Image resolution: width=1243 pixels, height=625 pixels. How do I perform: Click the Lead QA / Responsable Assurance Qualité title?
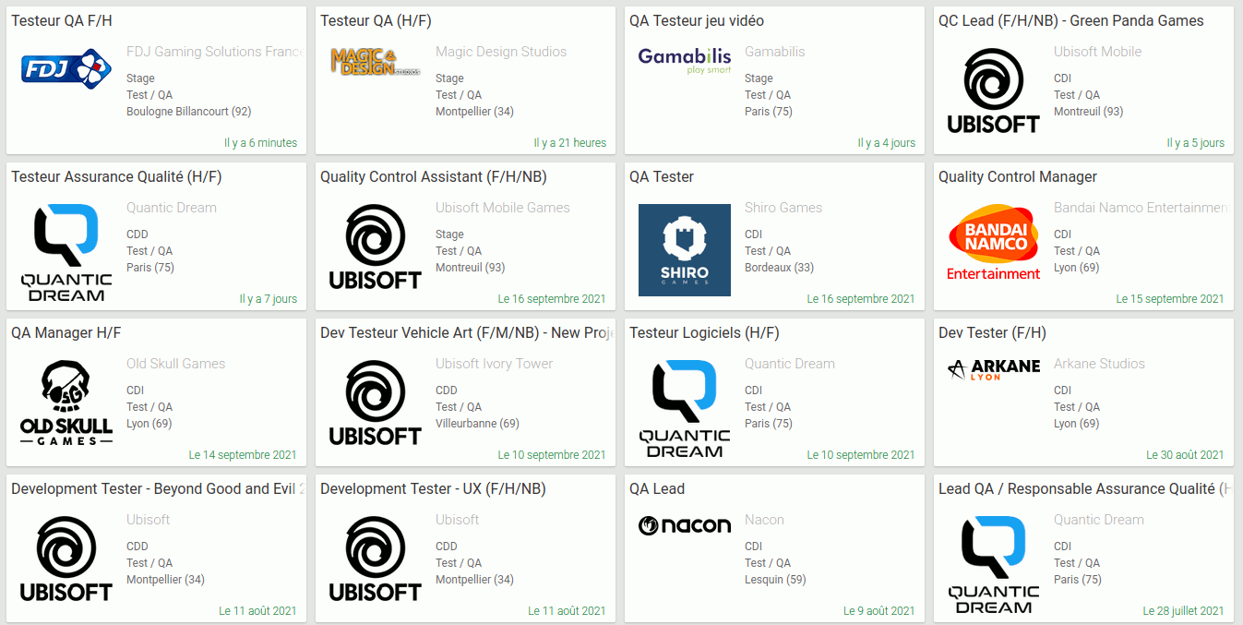pos(1084,489)
